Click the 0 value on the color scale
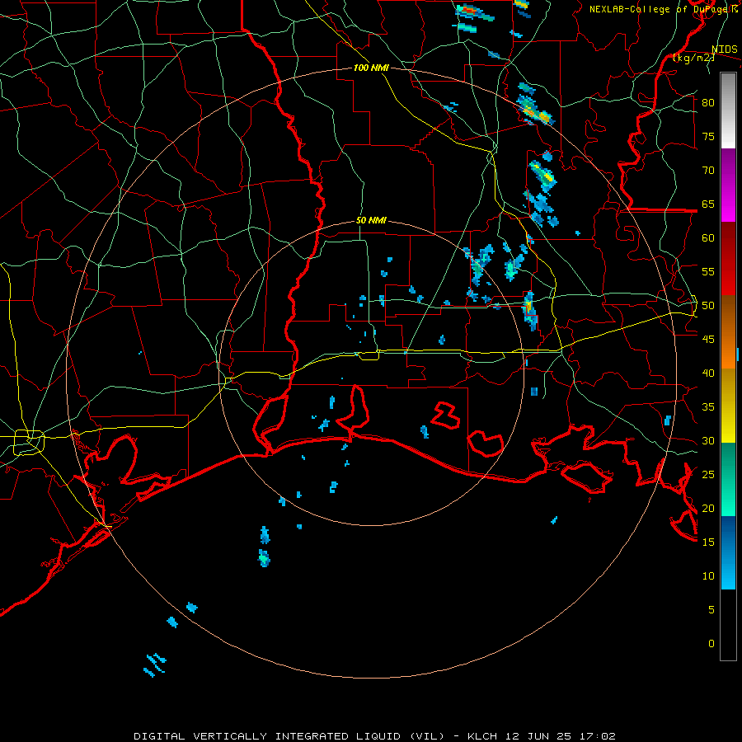 point(711,644)
